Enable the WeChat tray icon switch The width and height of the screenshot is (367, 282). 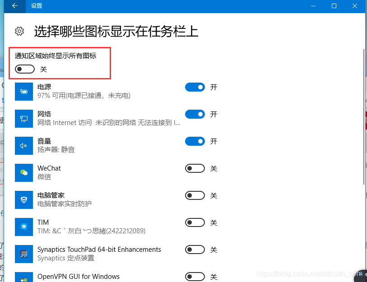coord(195,168)
